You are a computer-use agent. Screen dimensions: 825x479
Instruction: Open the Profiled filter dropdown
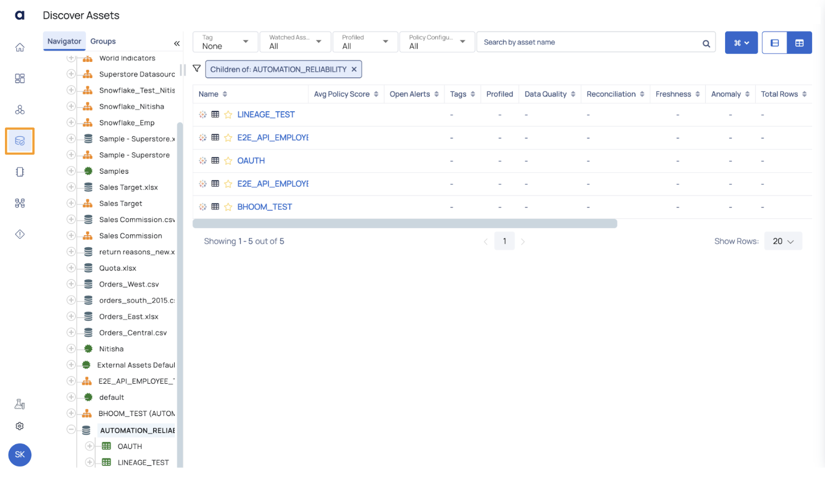pos(365,42)
